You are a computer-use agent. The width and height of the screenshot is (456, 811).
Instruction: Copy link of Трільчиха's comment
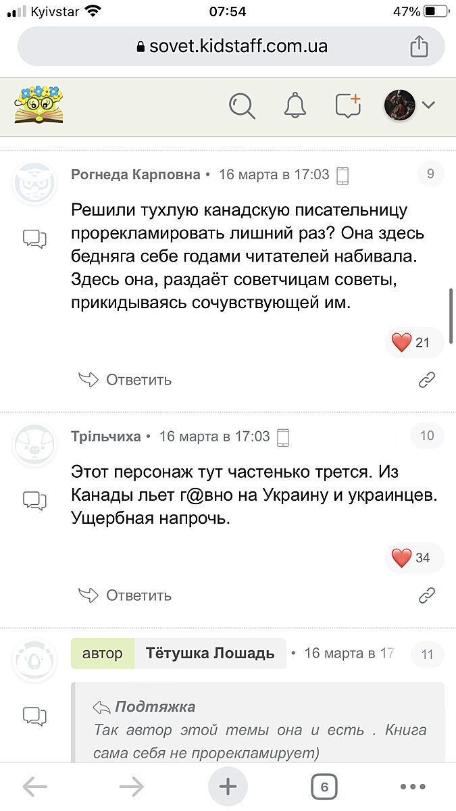(426, 595)
